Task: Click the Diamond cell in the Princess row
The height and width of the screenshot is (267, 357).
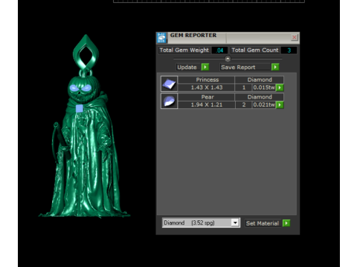Action: (x=260, y=79)
